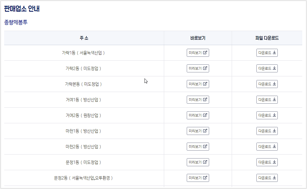Click the preview external-link icon for 가락1동
Viewport: 307px width, 189px height.
pos(205,52)
